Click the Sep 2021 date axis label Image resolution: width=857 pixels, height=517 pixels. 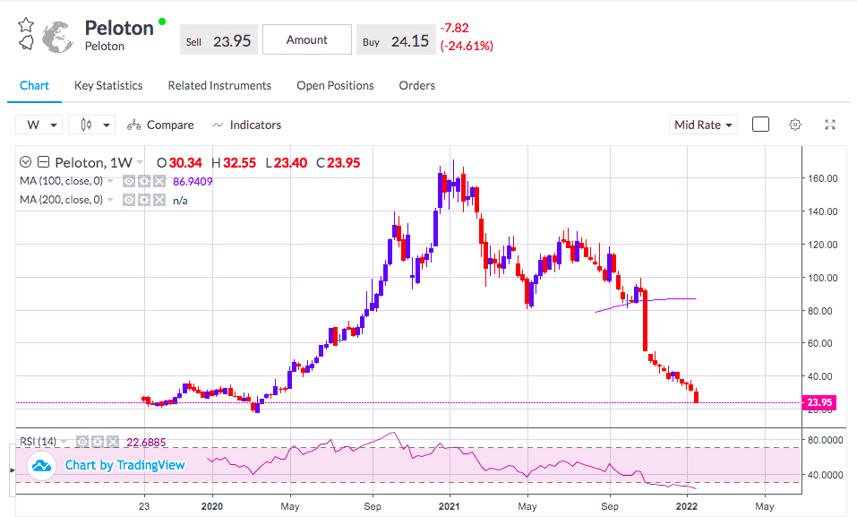tap(610, 506)
